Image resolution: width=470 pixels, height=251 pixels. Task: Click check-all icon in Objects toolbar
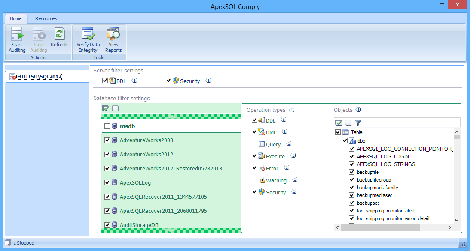pyautogui.click(x=339, y=122)
